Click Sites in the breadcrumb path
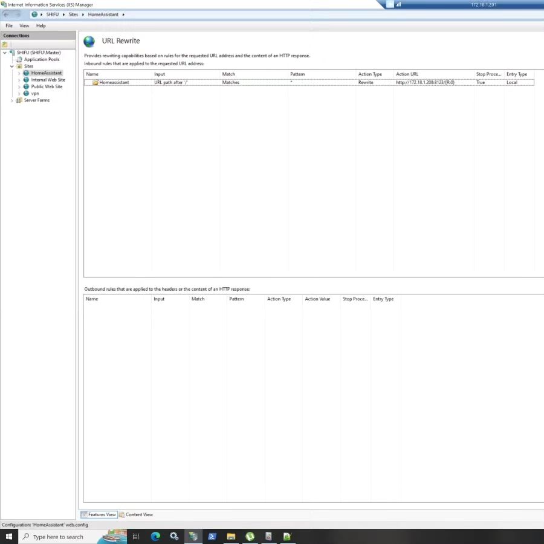This screenshot has width=544, height=544. pyautogui.click(x=73, y=15)
